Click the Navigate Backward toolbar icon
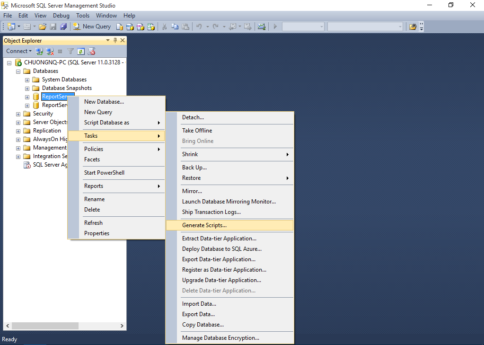 point(233,27)
